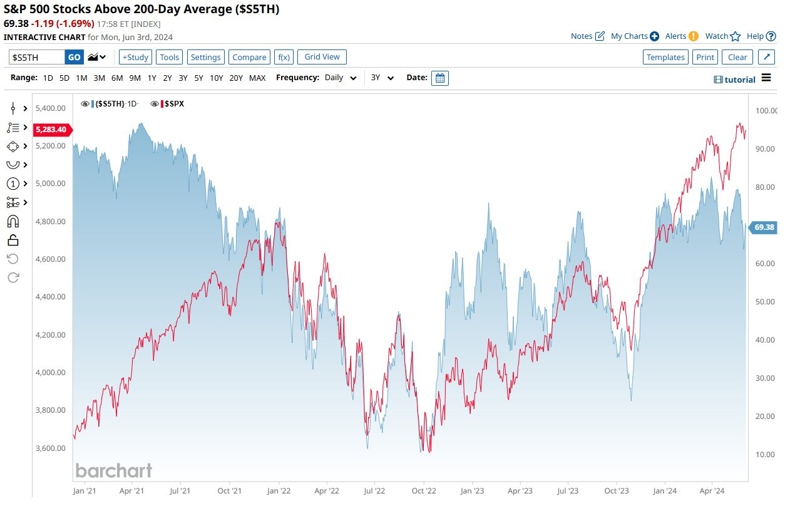Set range to 9M
Viewport: 785px width, 506px height.
(x=135, y=78)
